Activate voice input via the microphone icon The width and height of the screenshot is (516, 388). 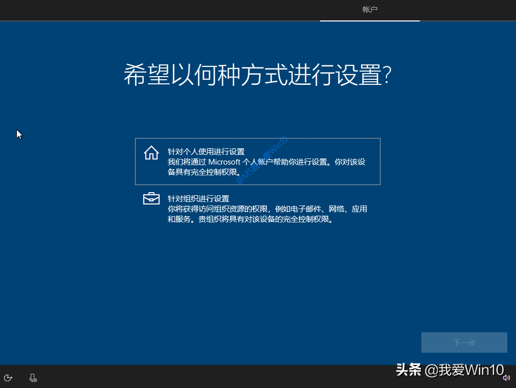coord(33,377)
